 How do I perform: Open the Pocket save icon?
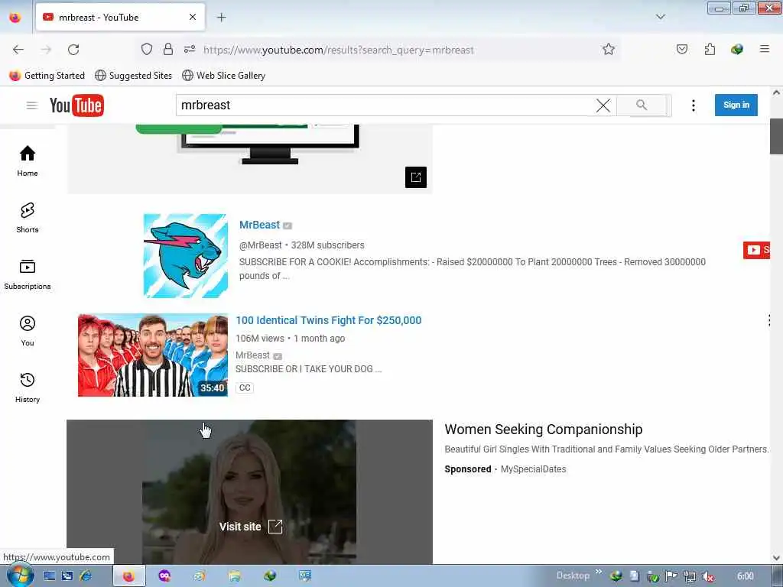point(681,49)
